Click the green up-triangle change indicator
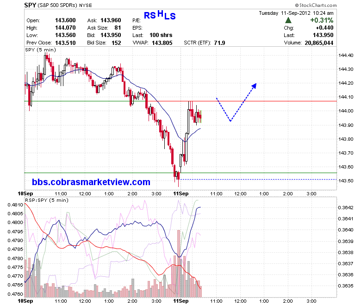This screenshot has width=361, height=305. pyautogui.click(x=288, y=20)
